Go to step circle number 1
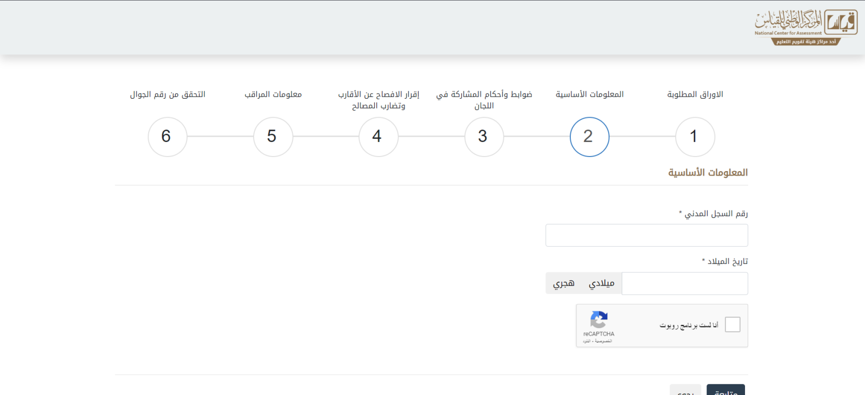865x395 pixels. click(695, 137)
